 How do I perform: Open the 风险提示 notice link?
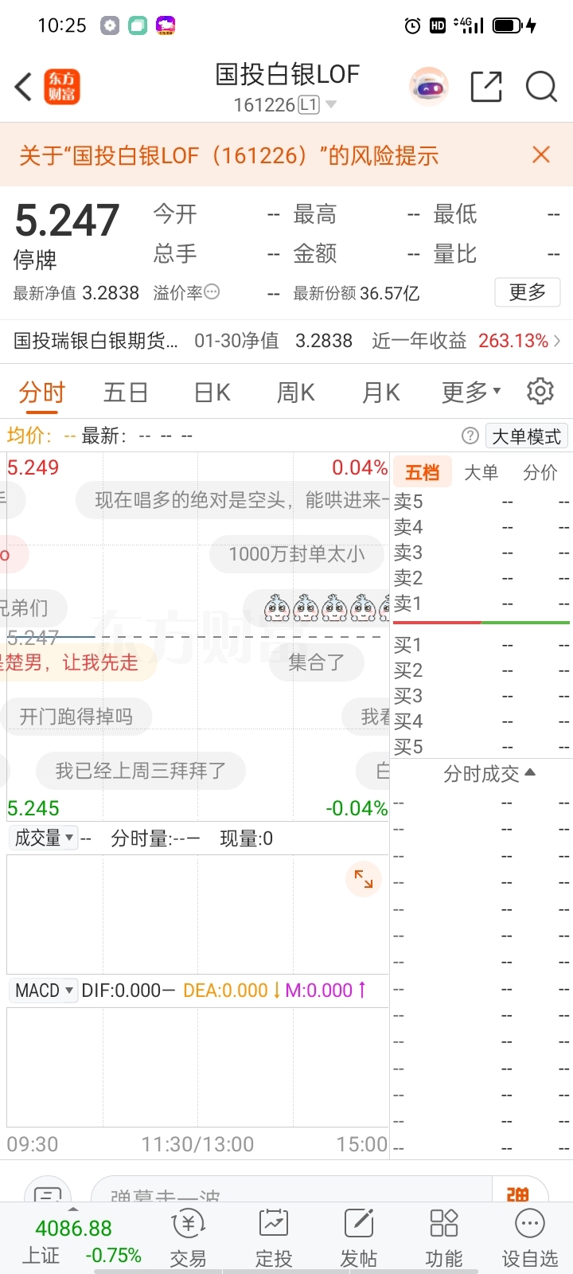click(x=228, y=154)
